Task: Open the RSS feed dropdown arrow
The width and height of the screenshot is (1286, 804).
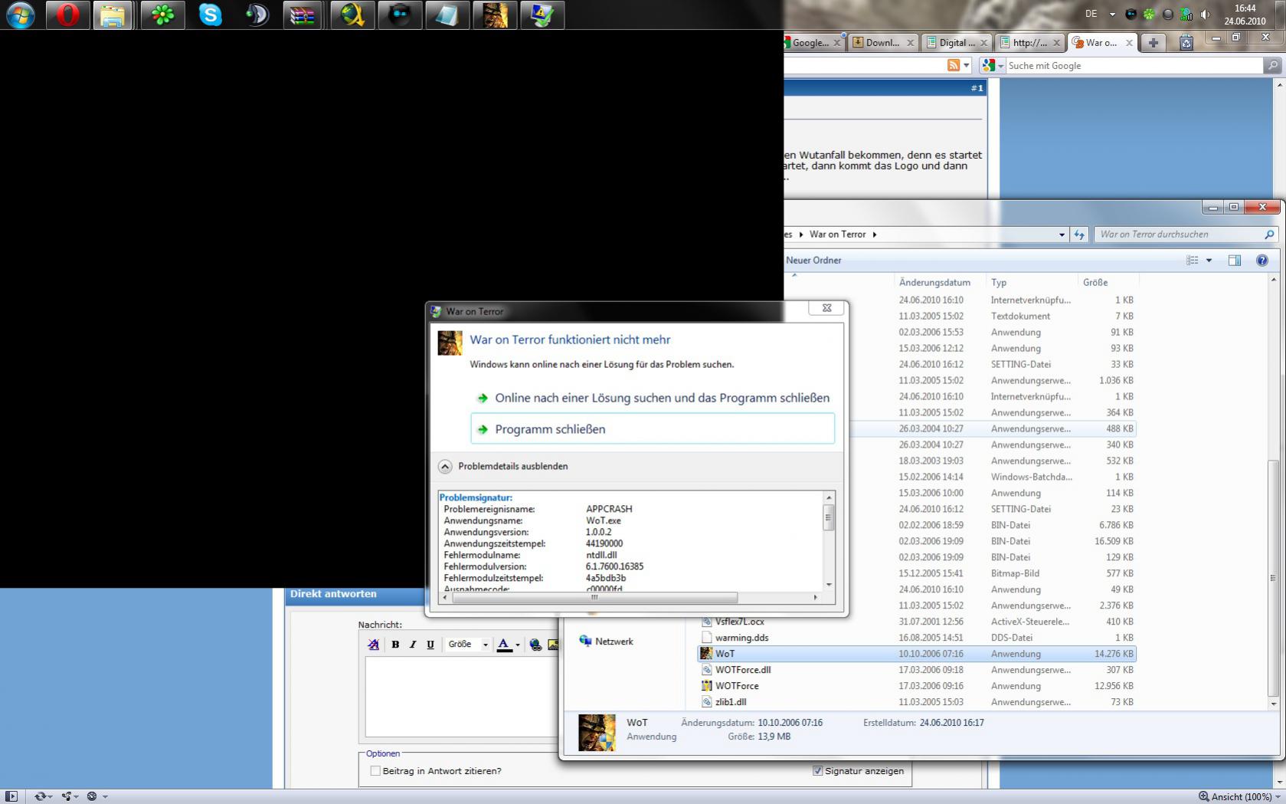Action: click(x=967, y=66)
